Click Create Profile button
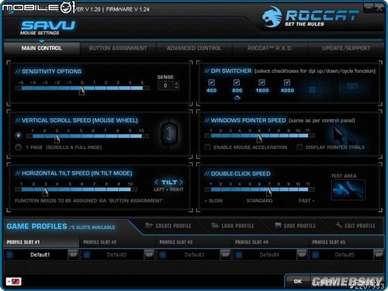This screenshot has width=388, height=291. click(x=168, y=226)
